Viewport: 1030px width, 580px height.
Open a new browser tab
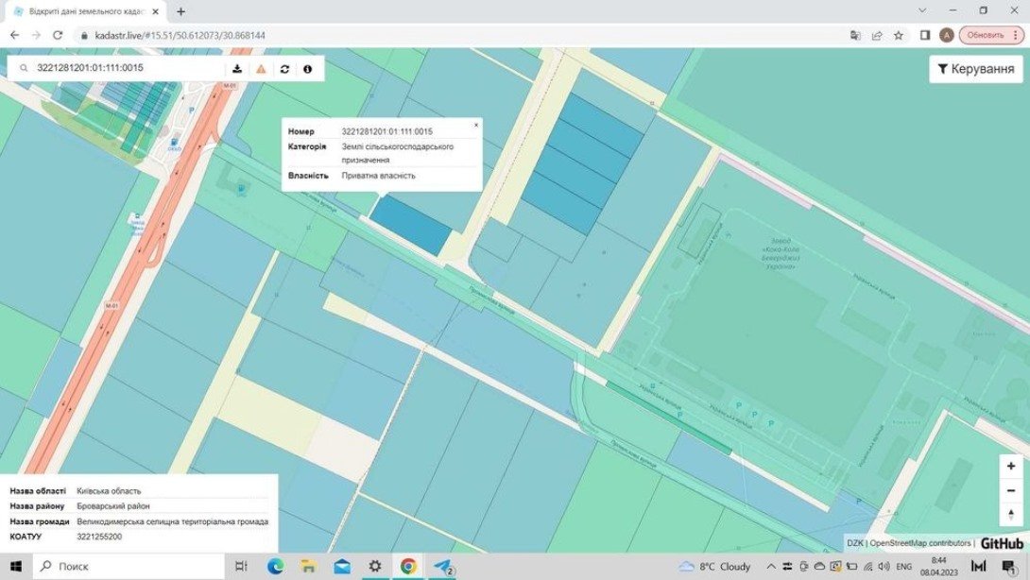click(180, 11)
